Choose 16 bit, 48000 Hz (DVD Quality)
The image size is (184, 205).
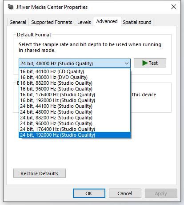pyautogui.click(x=75, y=77)
